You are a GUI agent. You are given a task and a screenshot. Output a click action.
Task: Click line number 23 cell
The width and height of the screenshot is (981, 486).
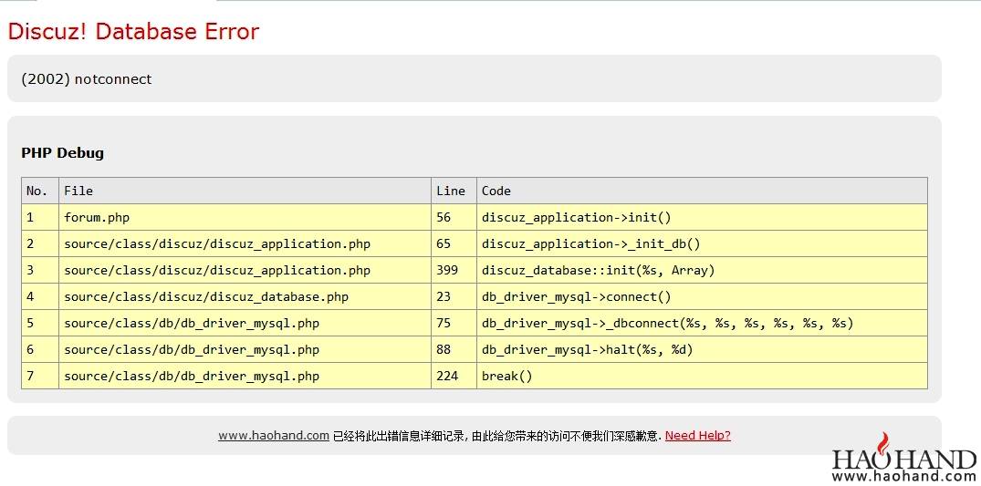pyautogui.click(x=454, y=296)
